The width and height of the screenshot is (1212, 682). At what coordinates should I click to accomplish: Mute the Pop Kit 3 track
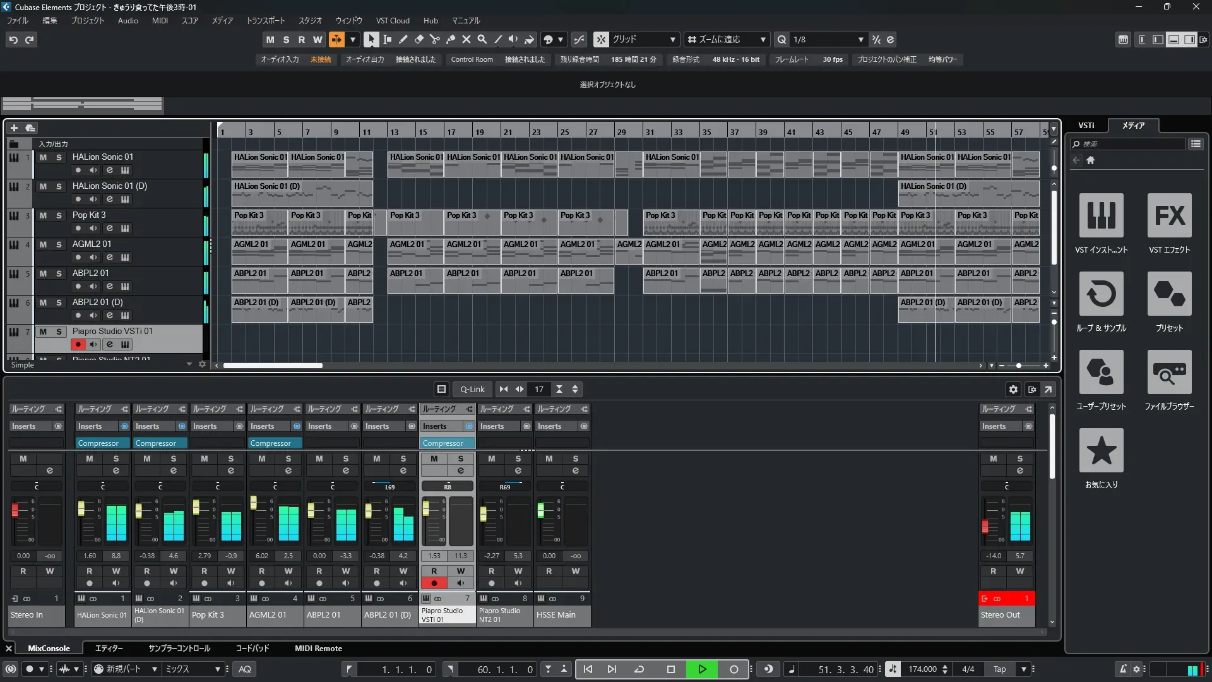click(43, 215)
